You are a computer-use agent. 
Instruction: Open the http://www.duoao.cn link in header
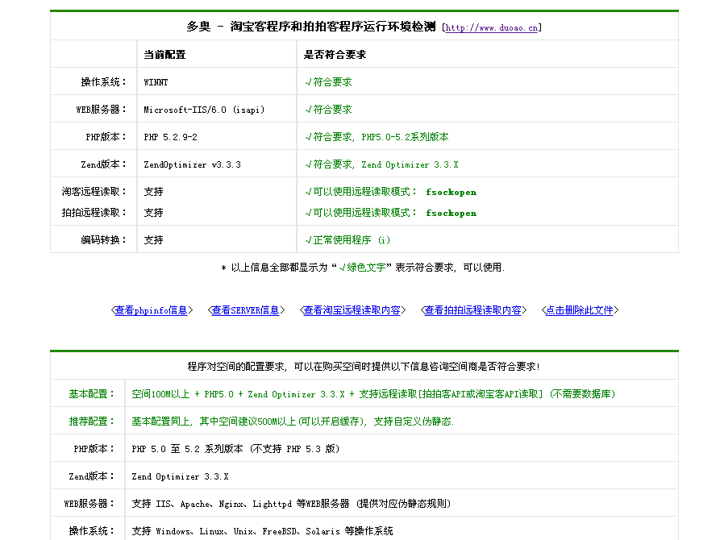pyautogui.click(x=492, y=27)
